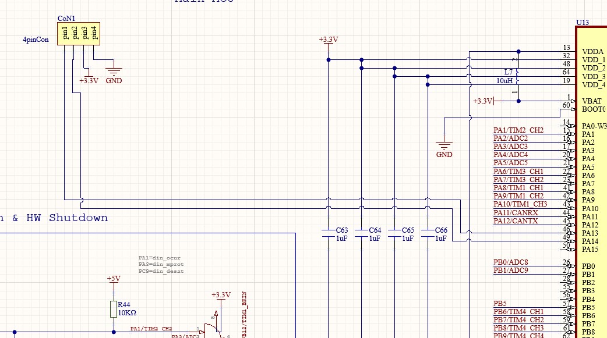This screenshot has height=338, width=607.
Task: Select the PB0/ADC8 net label
Action: 510,262
